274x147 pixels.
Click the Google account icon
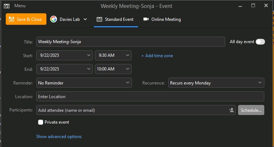pyautogui.click(x=54, y=19)
